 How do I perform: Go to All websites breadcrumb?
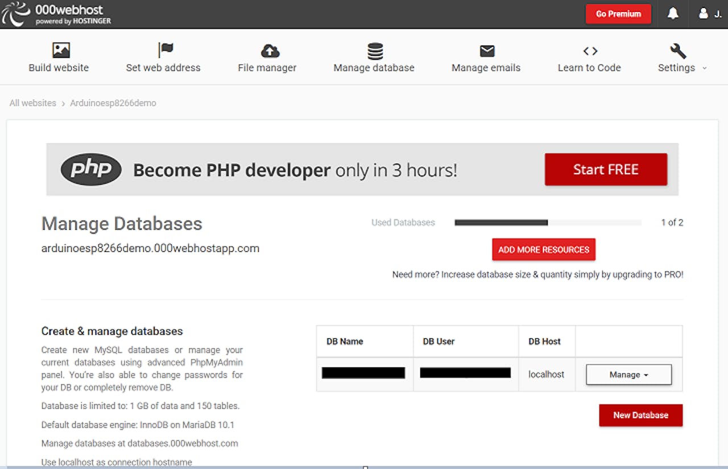pyautogui.click(x=33, y=103)
